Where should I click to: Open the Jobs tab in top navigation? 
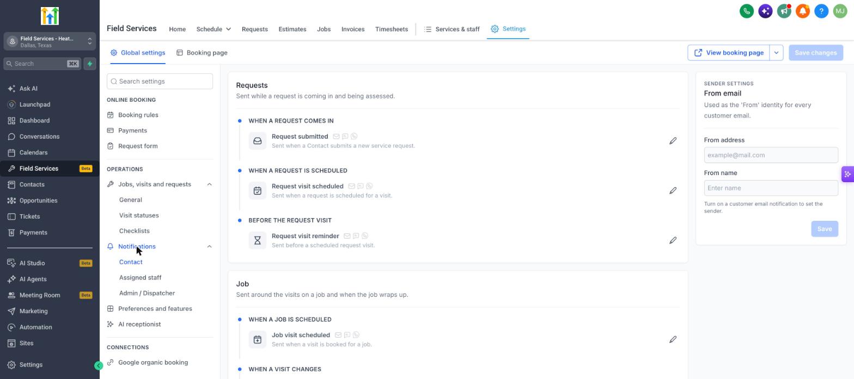[324, 29]
